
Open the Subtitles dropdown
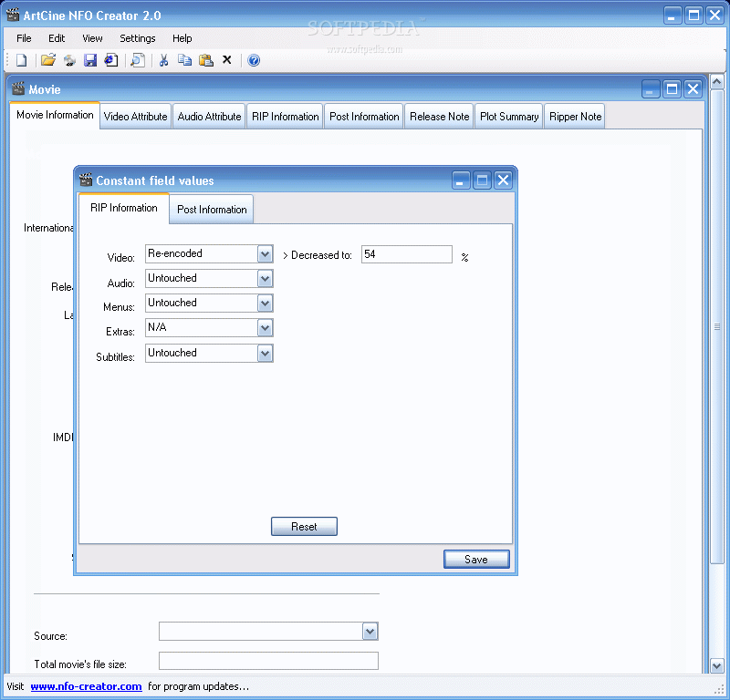(x=265, y=354)
